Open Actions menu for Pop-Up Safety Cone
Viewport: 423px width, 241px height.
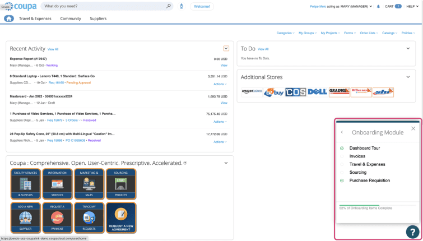click(x=220, y=142)
